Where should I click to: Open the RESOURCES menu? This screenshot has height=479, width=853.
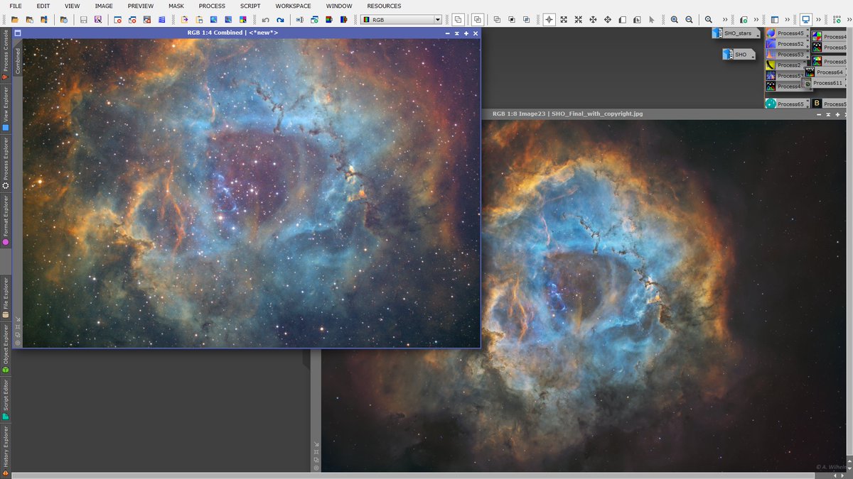point(384,6)
